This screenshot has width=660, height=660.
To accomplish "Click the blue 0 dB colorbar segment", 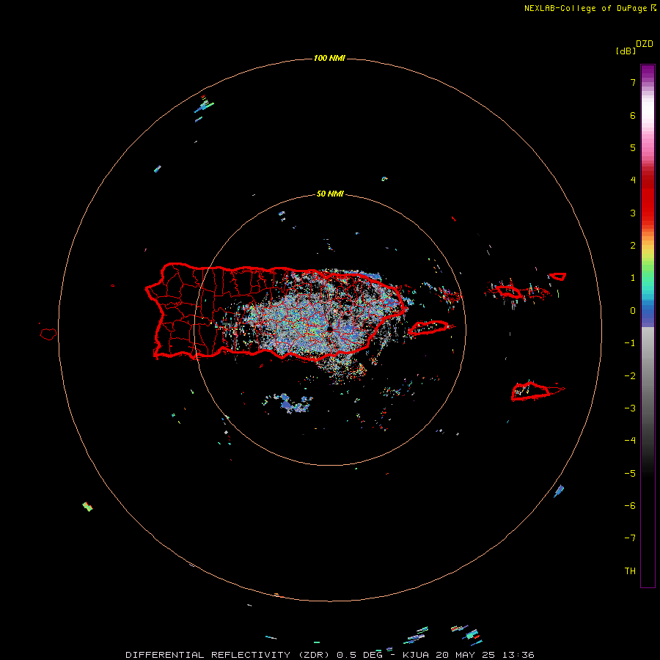I will coord(648,311).
